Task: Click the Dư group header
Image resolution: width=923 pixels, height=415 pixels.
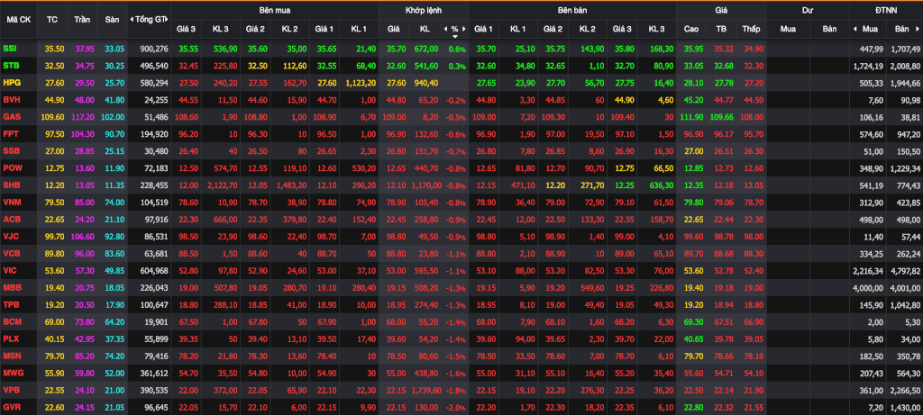Action: click(x=808, y=11)
